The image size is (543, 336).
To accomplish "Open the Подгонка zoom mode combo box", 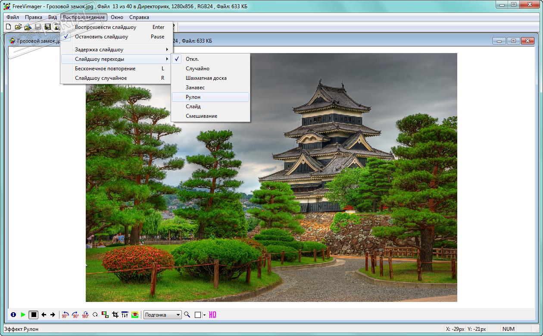I will [162, 315].
